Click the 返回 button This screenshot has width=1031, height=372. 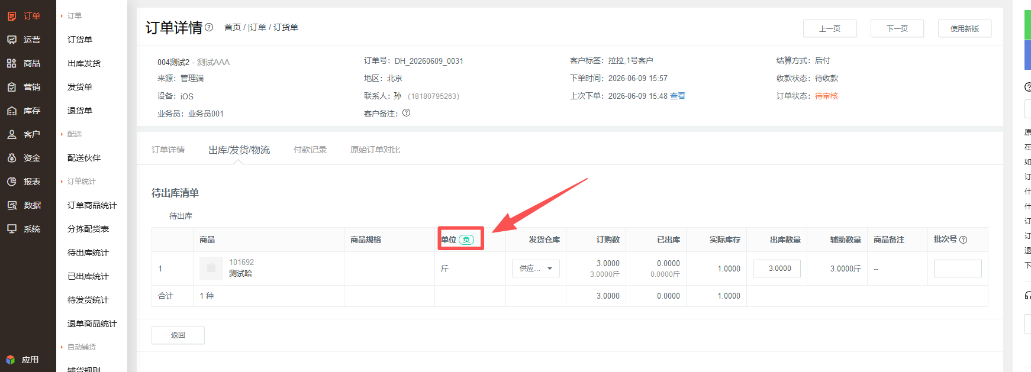coord(178,335)
